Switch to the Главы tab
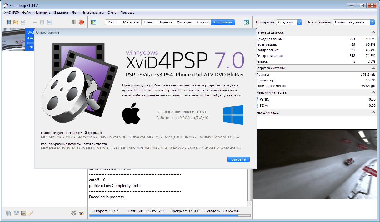 [148, 22]
